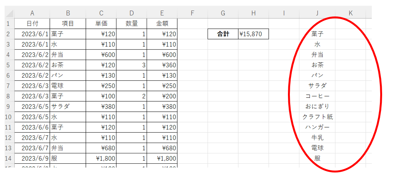The image size is (394, 179).
Task: Select the 電球 cell in column B
Action: click(68, 86)
